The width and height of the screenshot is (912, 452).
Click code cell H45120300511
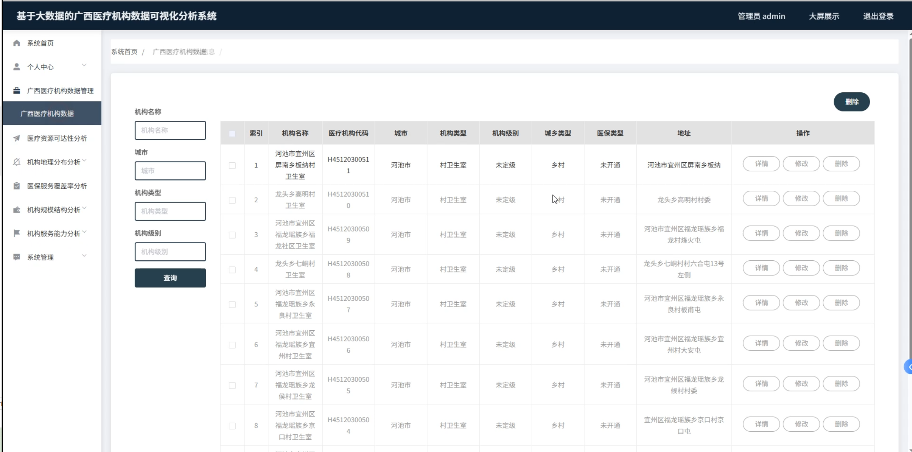[348, 165]
